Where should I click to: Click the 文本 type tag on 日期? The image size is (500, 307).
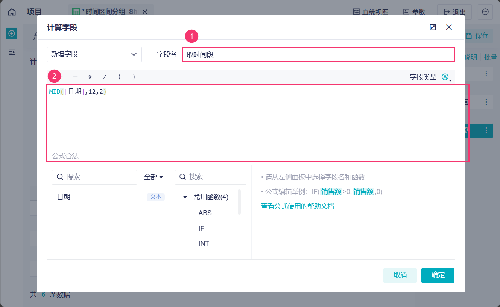pyautogui.click(x=156, y=197)
